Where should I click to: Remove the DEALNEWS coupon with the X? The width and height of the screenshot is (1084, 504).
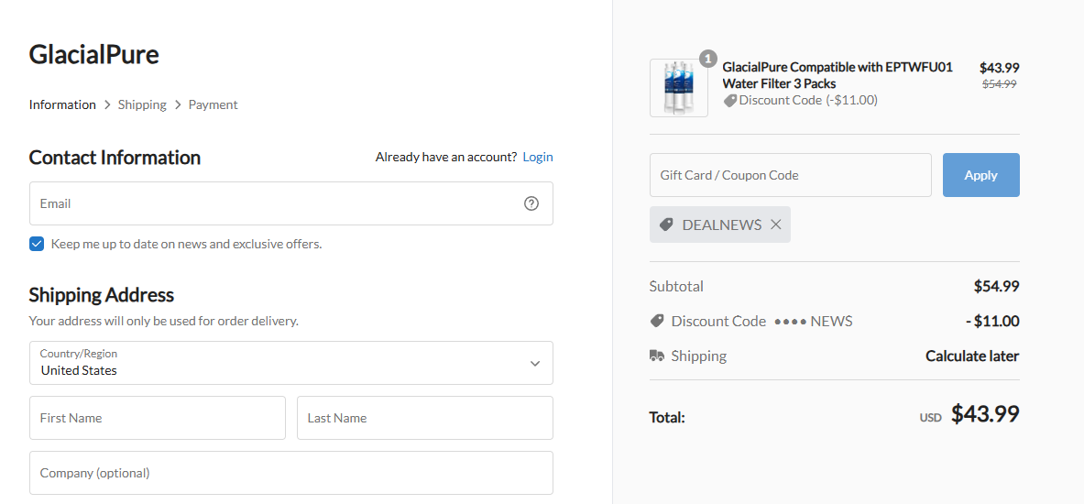point(776,225)
